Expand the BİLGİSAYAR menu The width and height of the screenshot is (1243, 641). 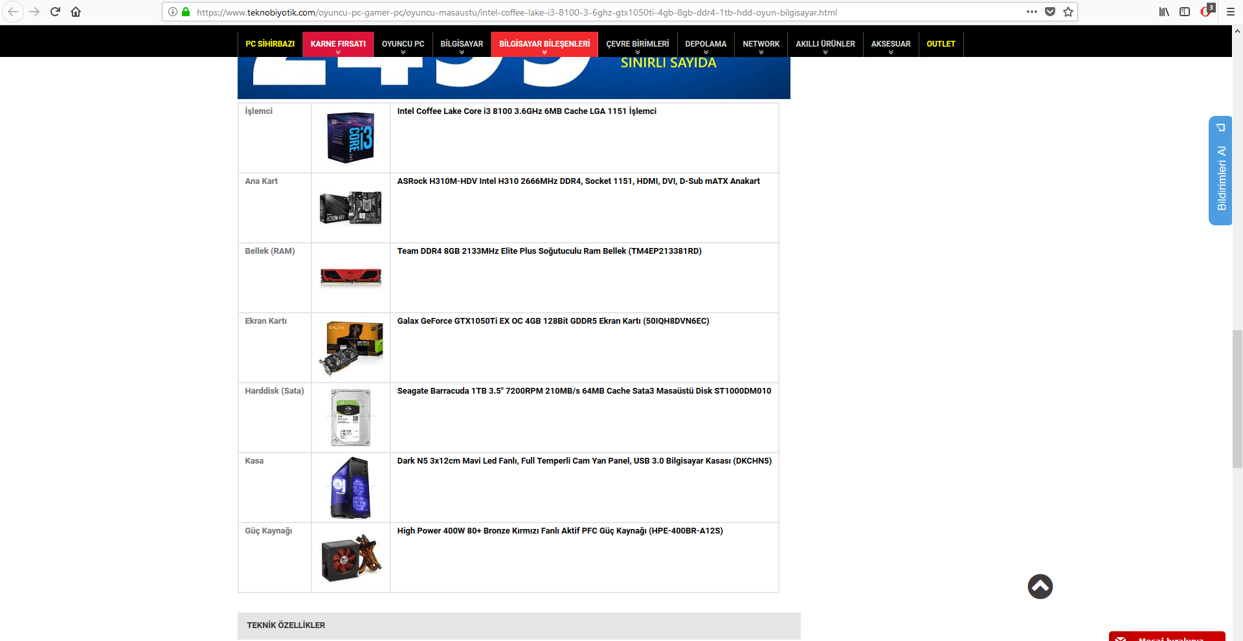click(462, 44)
